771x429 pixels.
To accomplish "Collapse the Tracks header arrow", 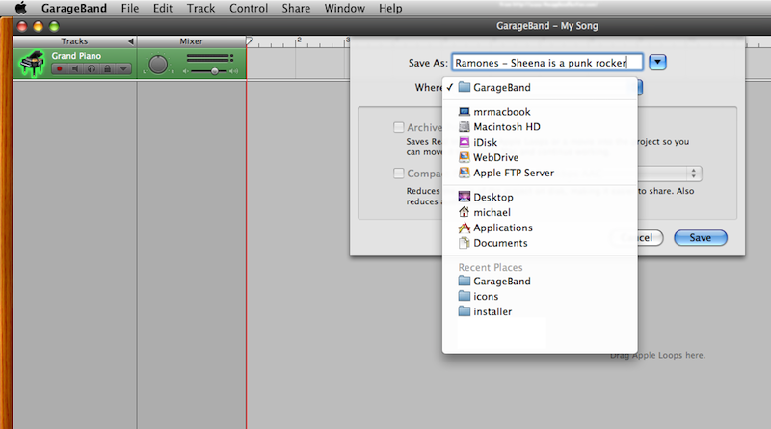I will [131, 41].
